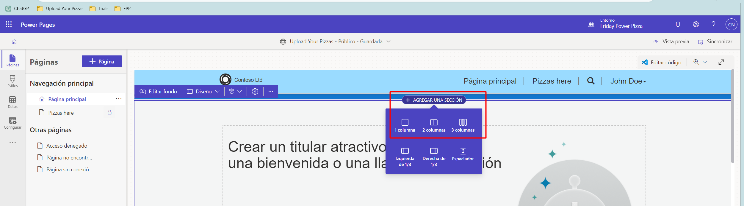Choose Espaciador option

pyautogui.click(x=463, y=154)
